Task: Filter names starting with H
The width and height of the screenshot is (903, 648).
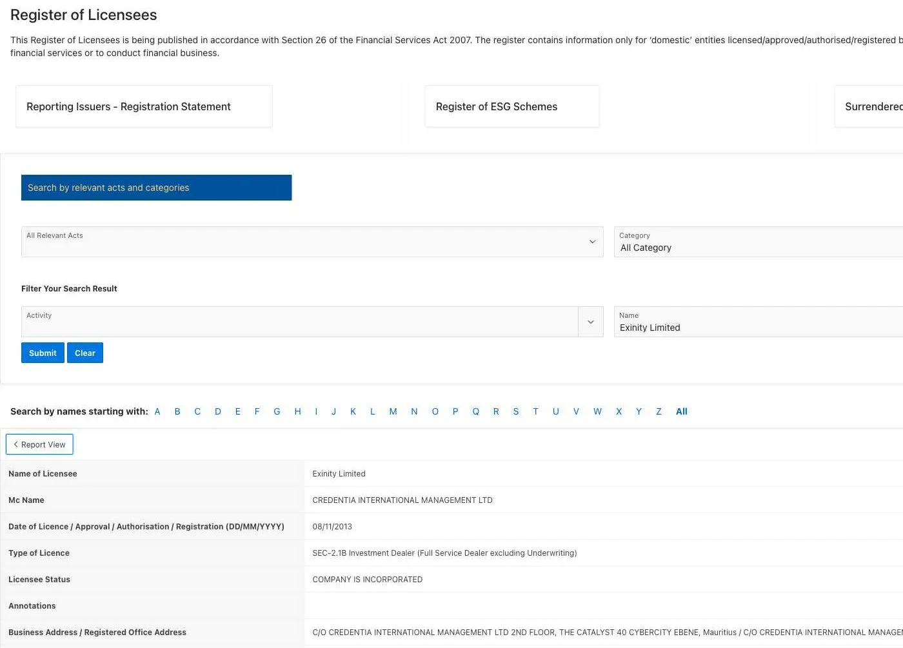Action: pyautogui.click(x=297, y=411)
